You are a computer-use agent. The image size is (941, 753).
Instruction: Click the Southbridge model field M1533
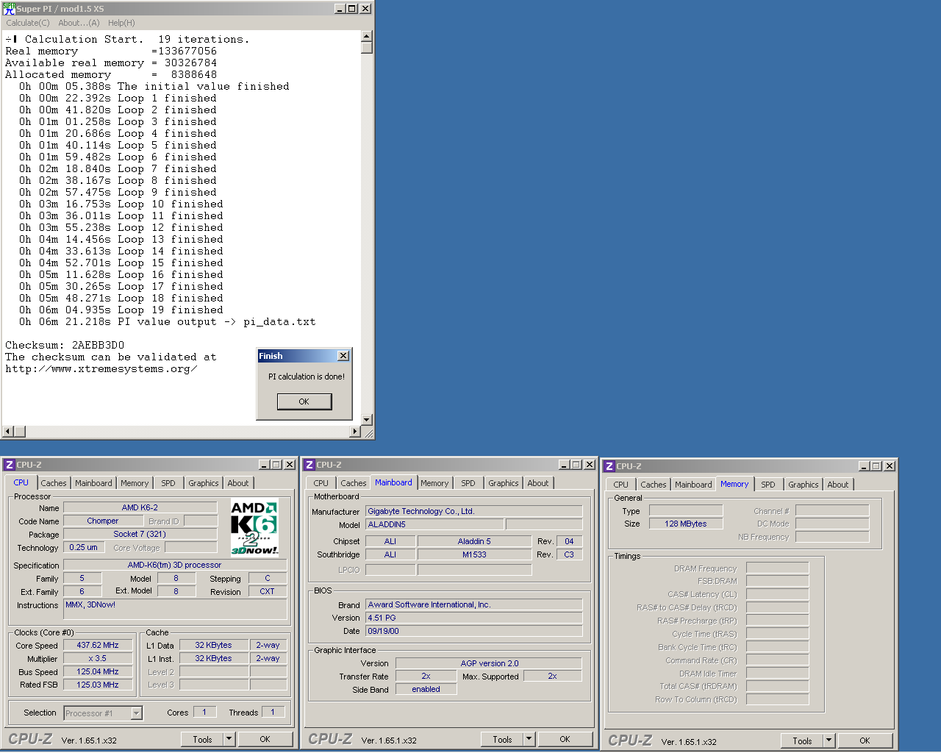[x=474, y=554]
